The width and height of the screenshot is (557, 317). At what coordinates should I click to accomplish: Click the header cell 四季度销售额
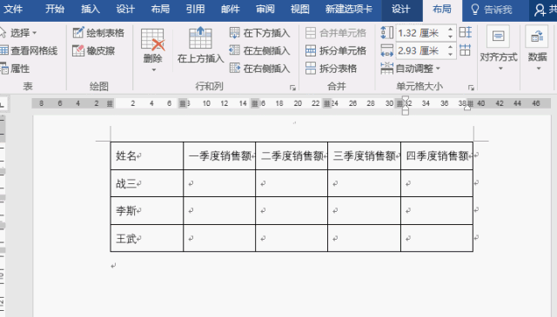tap(437, 155)
